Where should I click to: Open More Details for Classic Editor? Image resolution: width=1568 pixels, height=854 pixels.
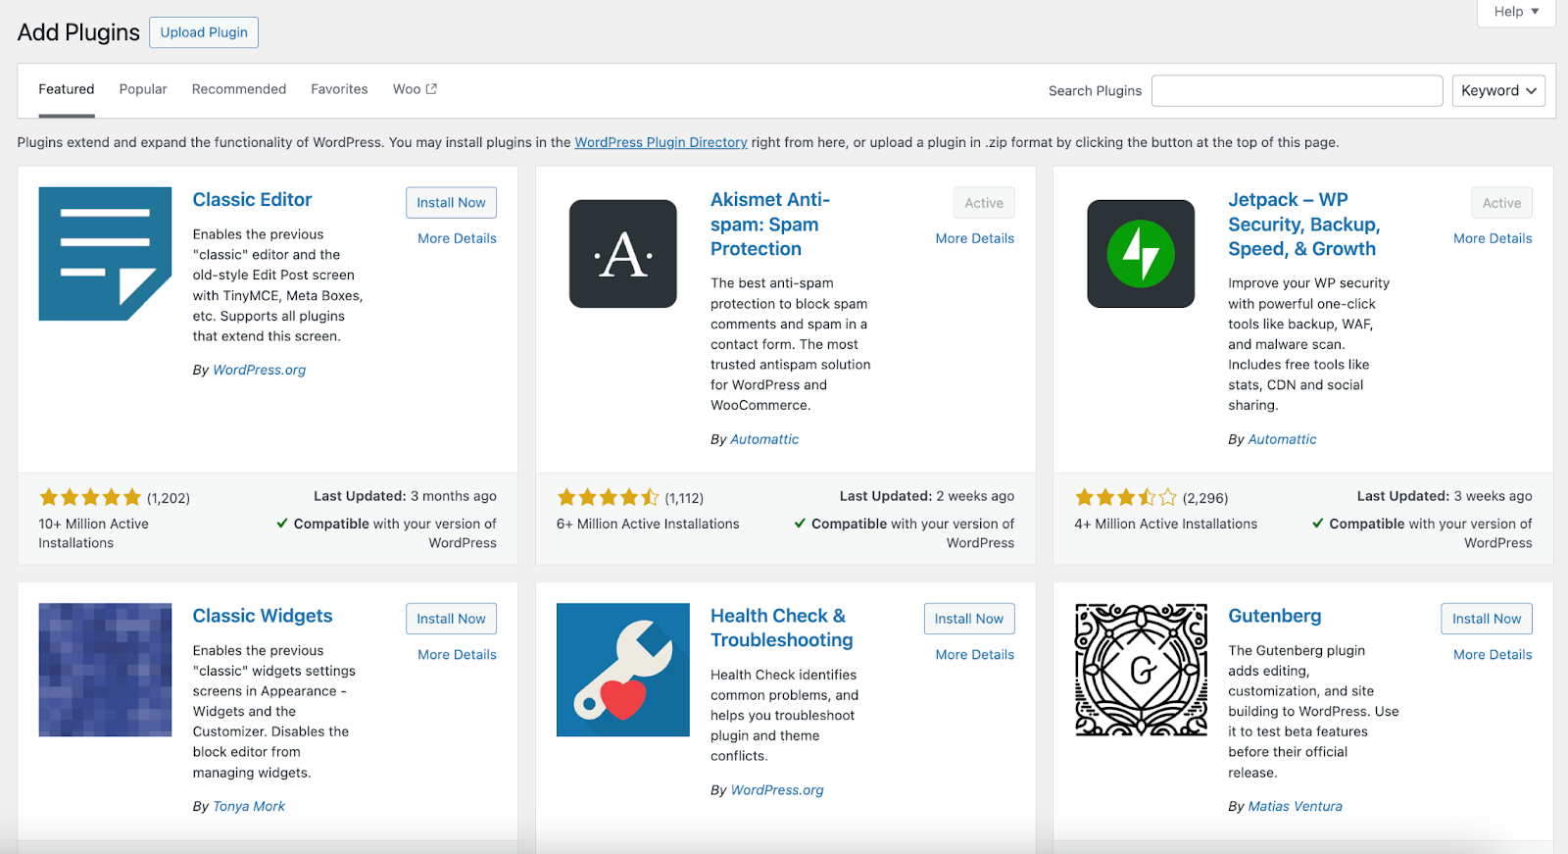457,238
